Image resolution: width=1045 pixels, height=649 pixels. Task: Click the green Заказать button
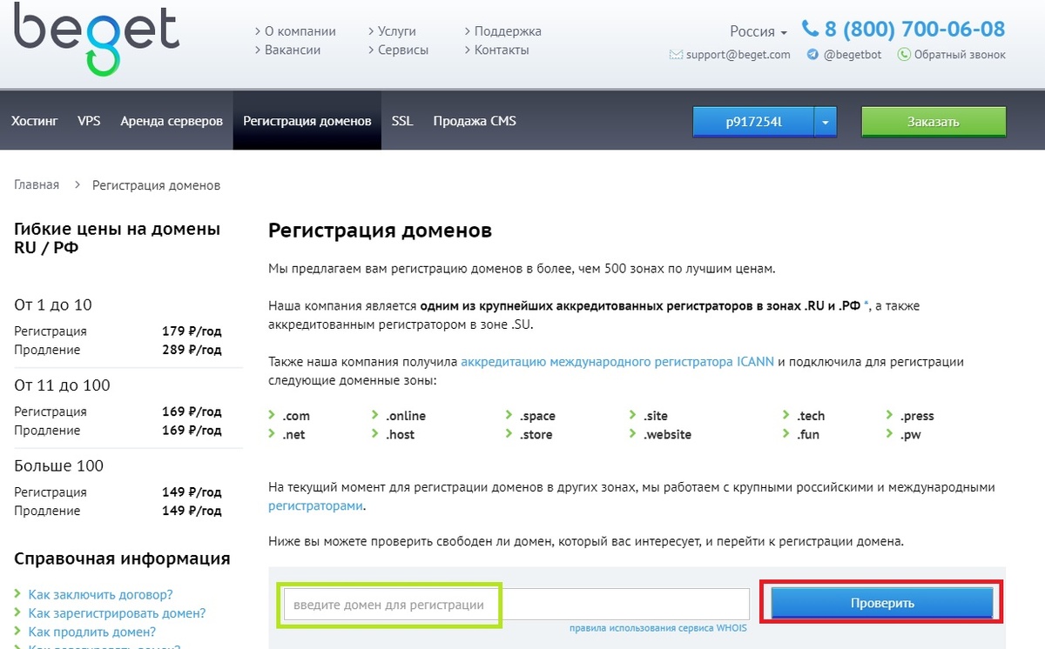[934, 123]
